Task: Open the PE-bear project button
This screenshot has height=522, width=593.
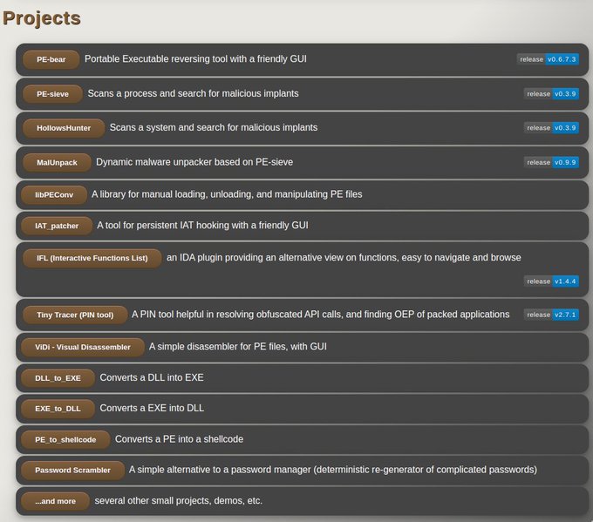Action: (x=51, y=59)
